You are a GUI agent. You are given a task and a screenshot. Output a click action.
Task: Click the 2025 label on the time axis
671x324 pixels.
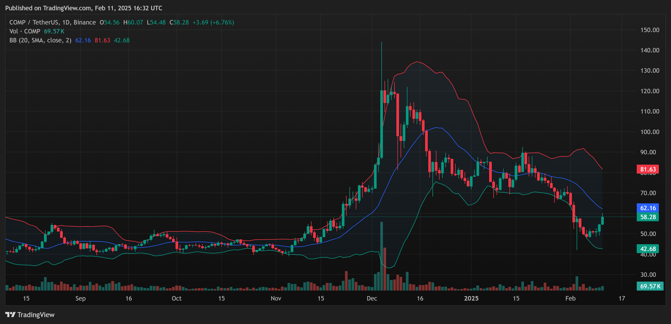coord(471,298)
